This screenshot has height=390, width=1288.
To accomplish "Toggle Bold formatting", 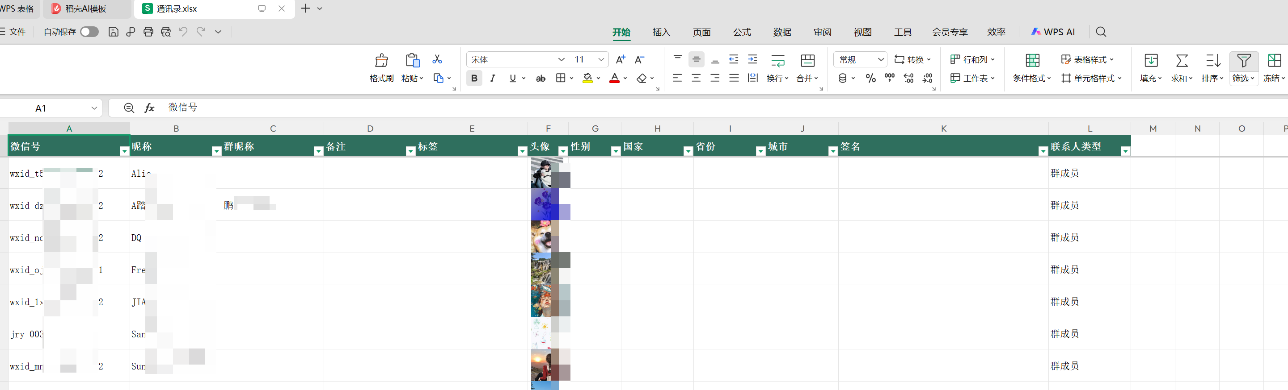I will coord(474,78).
